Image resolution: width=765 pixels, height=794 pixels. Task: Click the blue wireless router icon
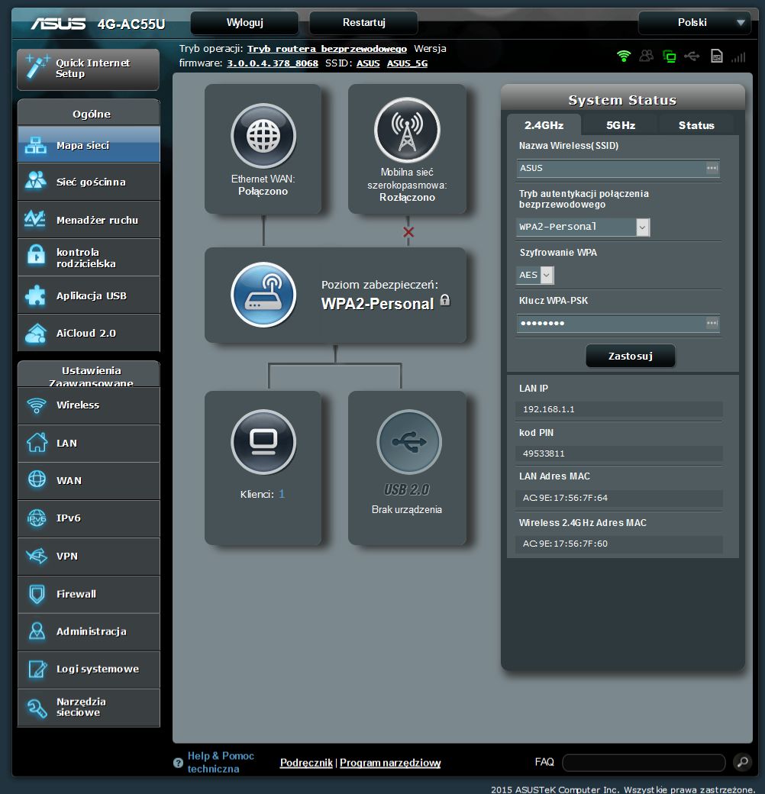tap(263, 295)
